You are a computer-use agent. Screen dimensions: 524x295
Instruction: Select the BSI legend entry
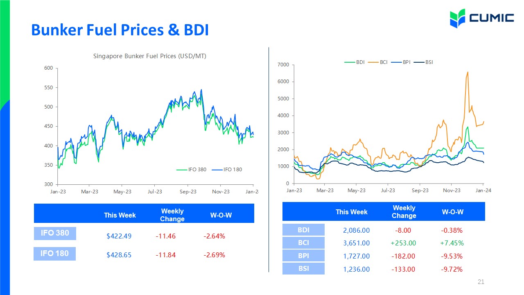[x=424, y=62]
